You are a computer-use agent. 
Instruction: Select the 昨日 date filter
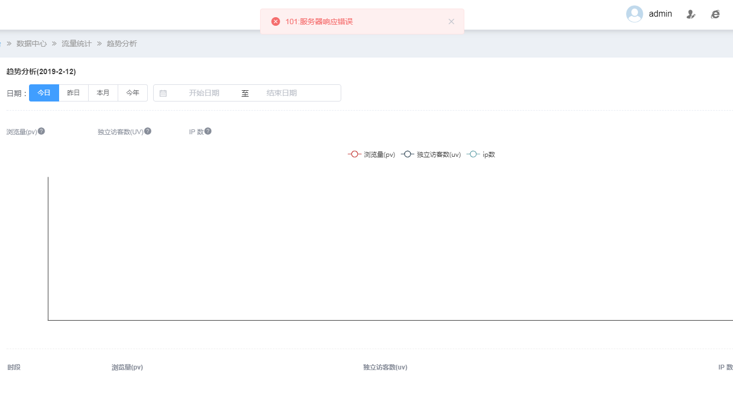[74, 93]
